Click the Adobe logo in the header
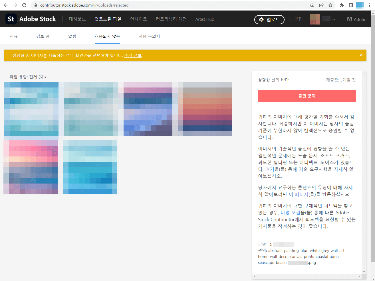Viewport: 375px width, 281px height. (x=357, y=19)
